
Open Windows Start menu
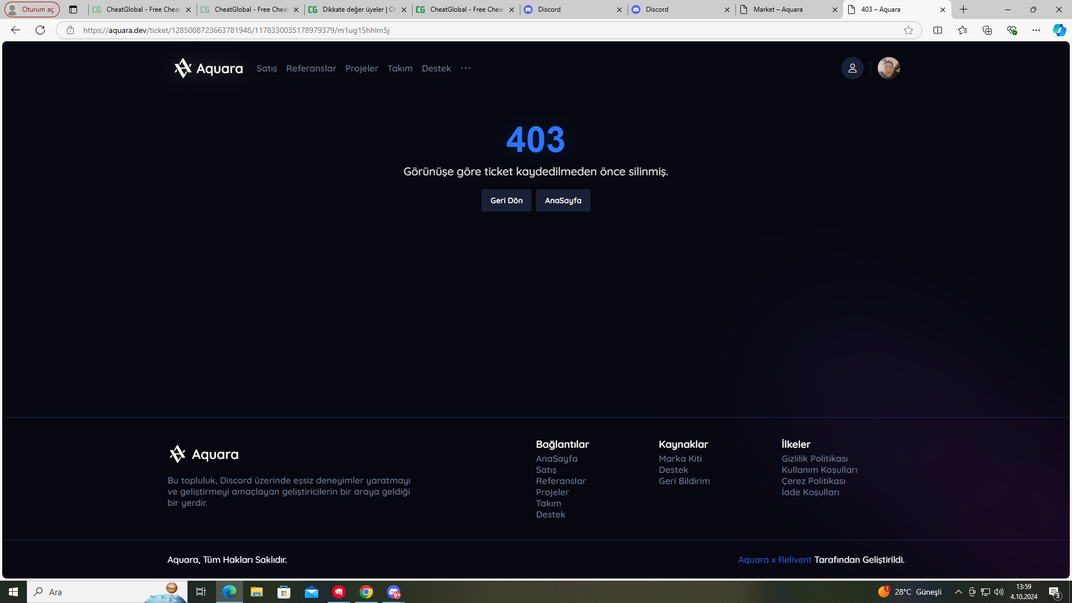click(13, 592)
